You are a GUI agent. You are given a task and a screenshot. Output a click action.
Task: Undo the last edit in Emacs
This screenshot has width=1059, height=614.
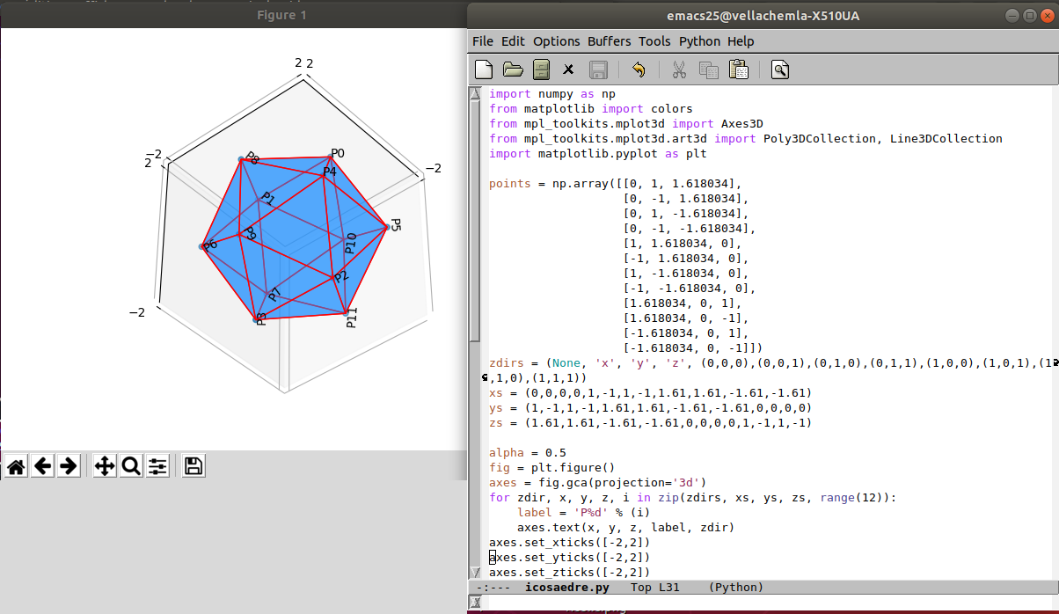[639, 69]
